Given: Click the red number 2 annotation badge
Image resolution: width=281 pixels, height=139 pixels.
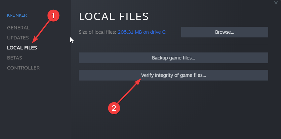Looking at the screenshot, I should [x=114, y=108].
